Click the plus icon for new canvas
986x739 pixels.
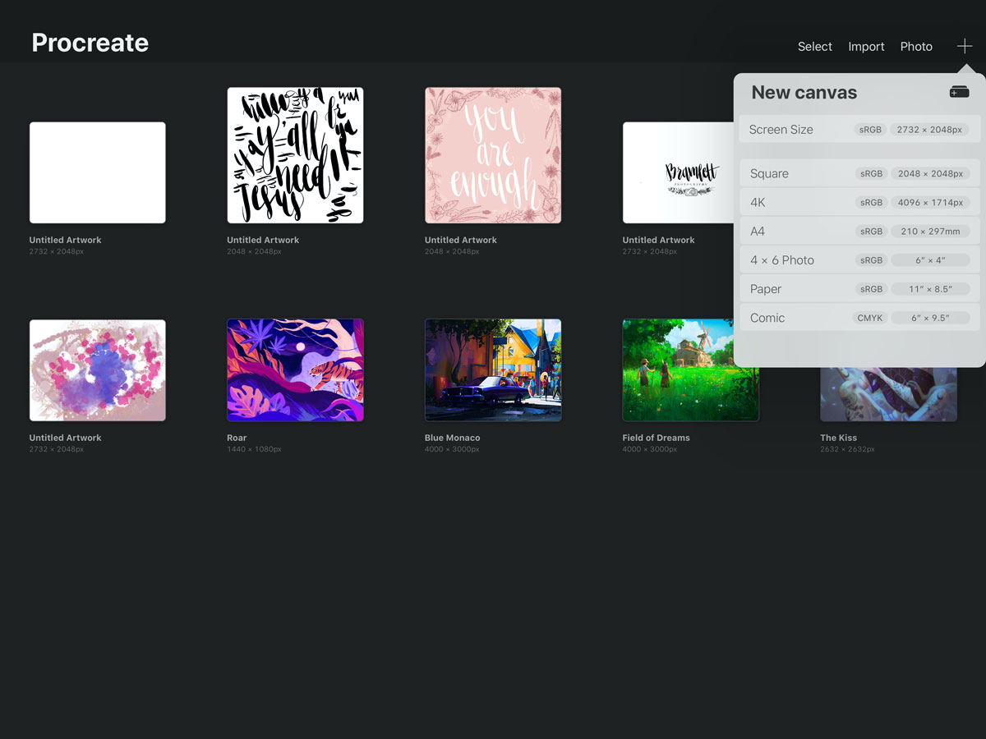965,46
